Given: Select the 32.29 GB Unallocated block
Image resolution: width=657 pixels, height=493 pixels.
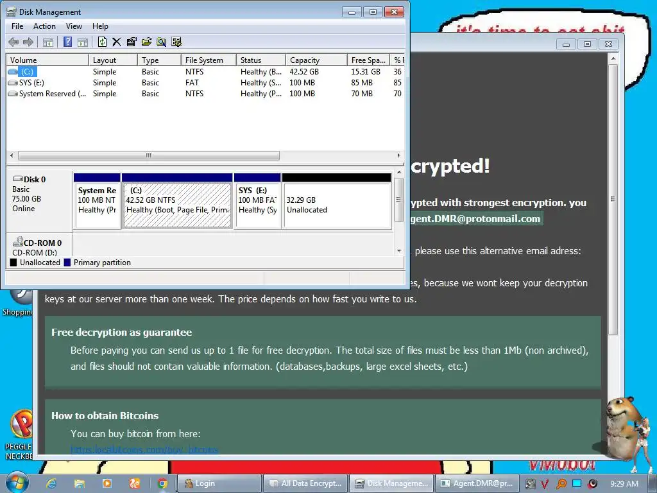Looking at the screenshot, I should [x=337, y=201].
